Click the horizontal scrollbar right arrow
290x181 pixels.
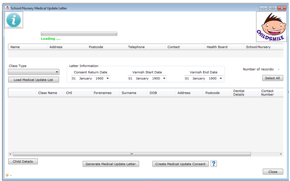coord(281,154)
